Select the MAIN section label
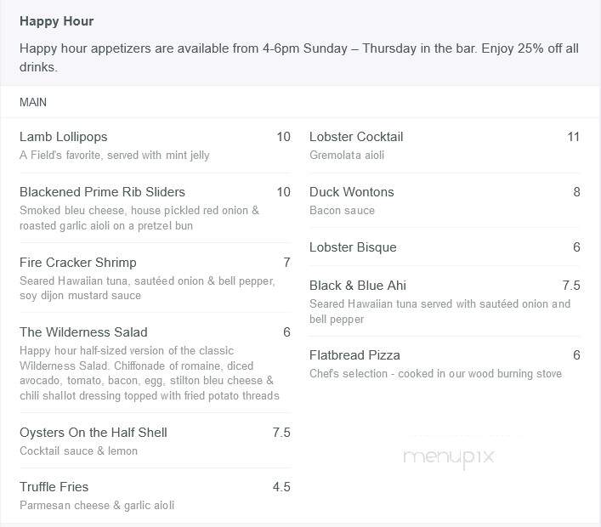 (33, 102)
